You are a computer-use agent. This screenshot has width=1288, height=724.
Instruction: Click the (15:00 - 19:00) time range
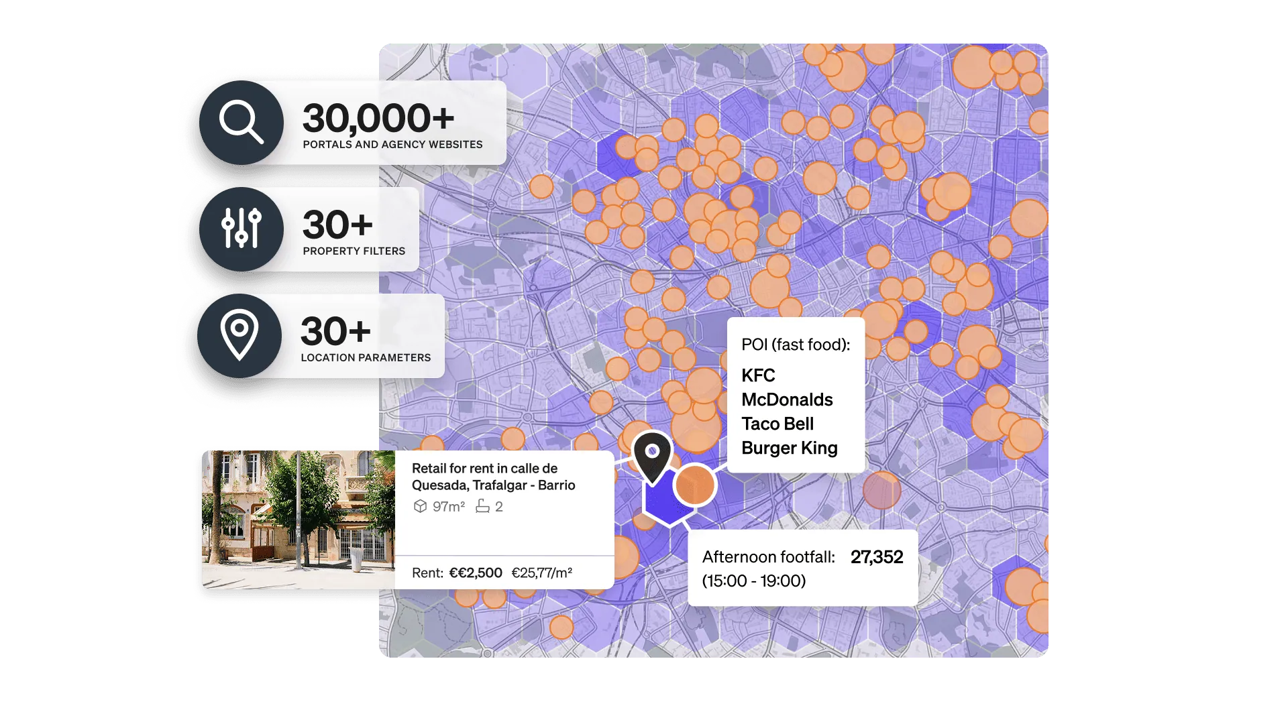pyautogui.click(x=754, y=581)
